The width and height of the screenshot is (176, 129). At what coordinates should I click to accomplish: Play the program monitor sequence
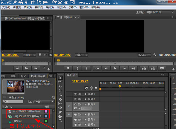(115, 68)
